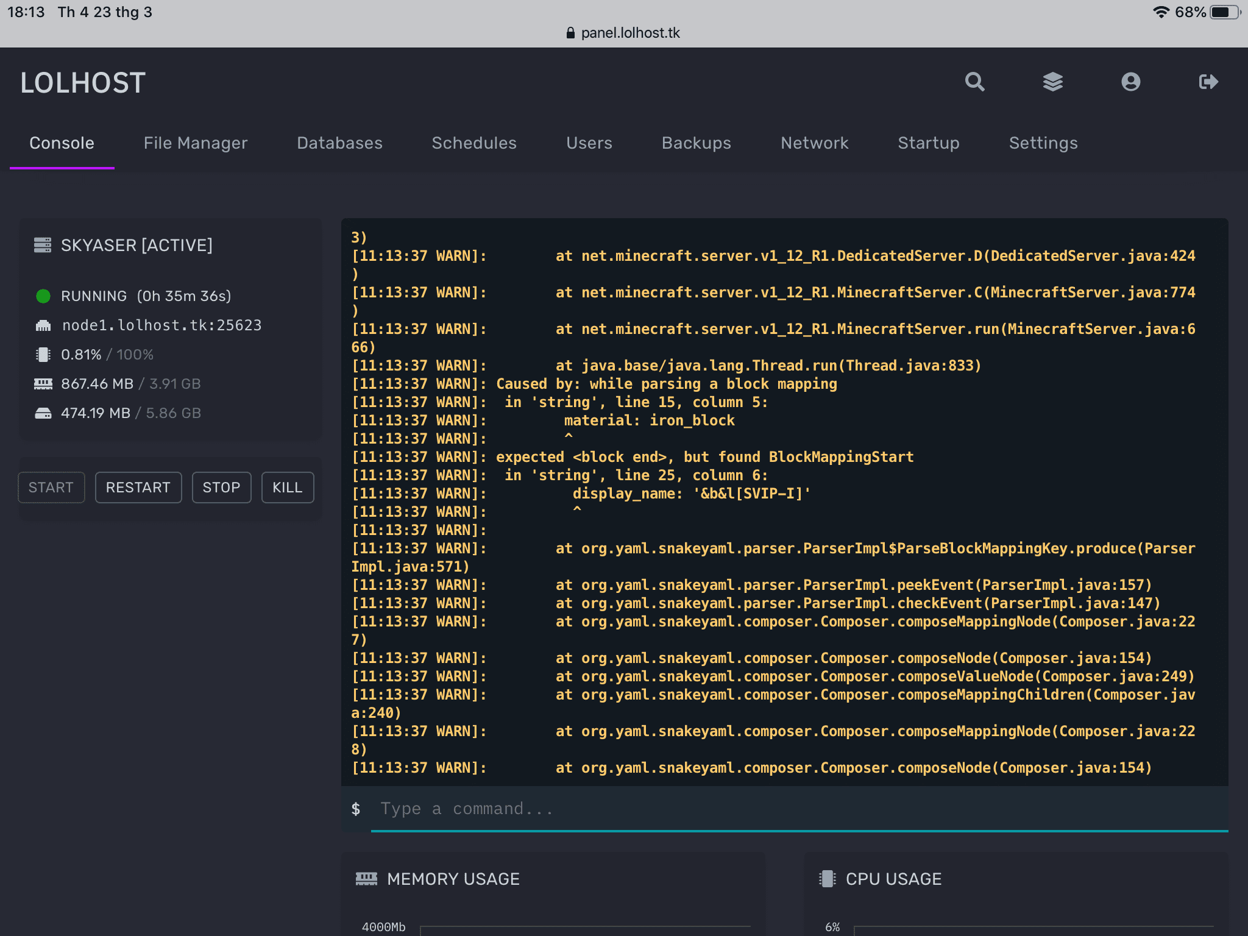Click the LOLHOST logo link
Screen dimensions: 1248x936
tap(83, 83)
